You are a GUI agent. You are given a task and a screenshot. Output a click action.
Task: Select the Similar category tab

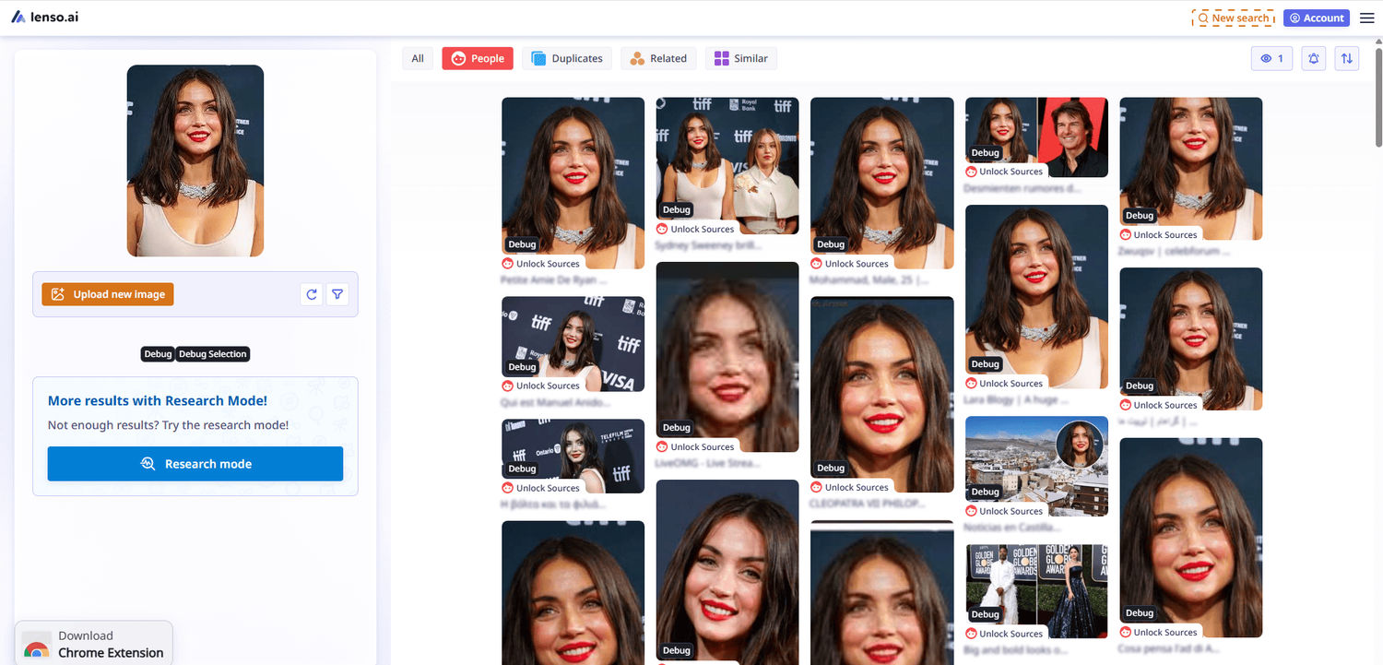click(x=741, y=58)
